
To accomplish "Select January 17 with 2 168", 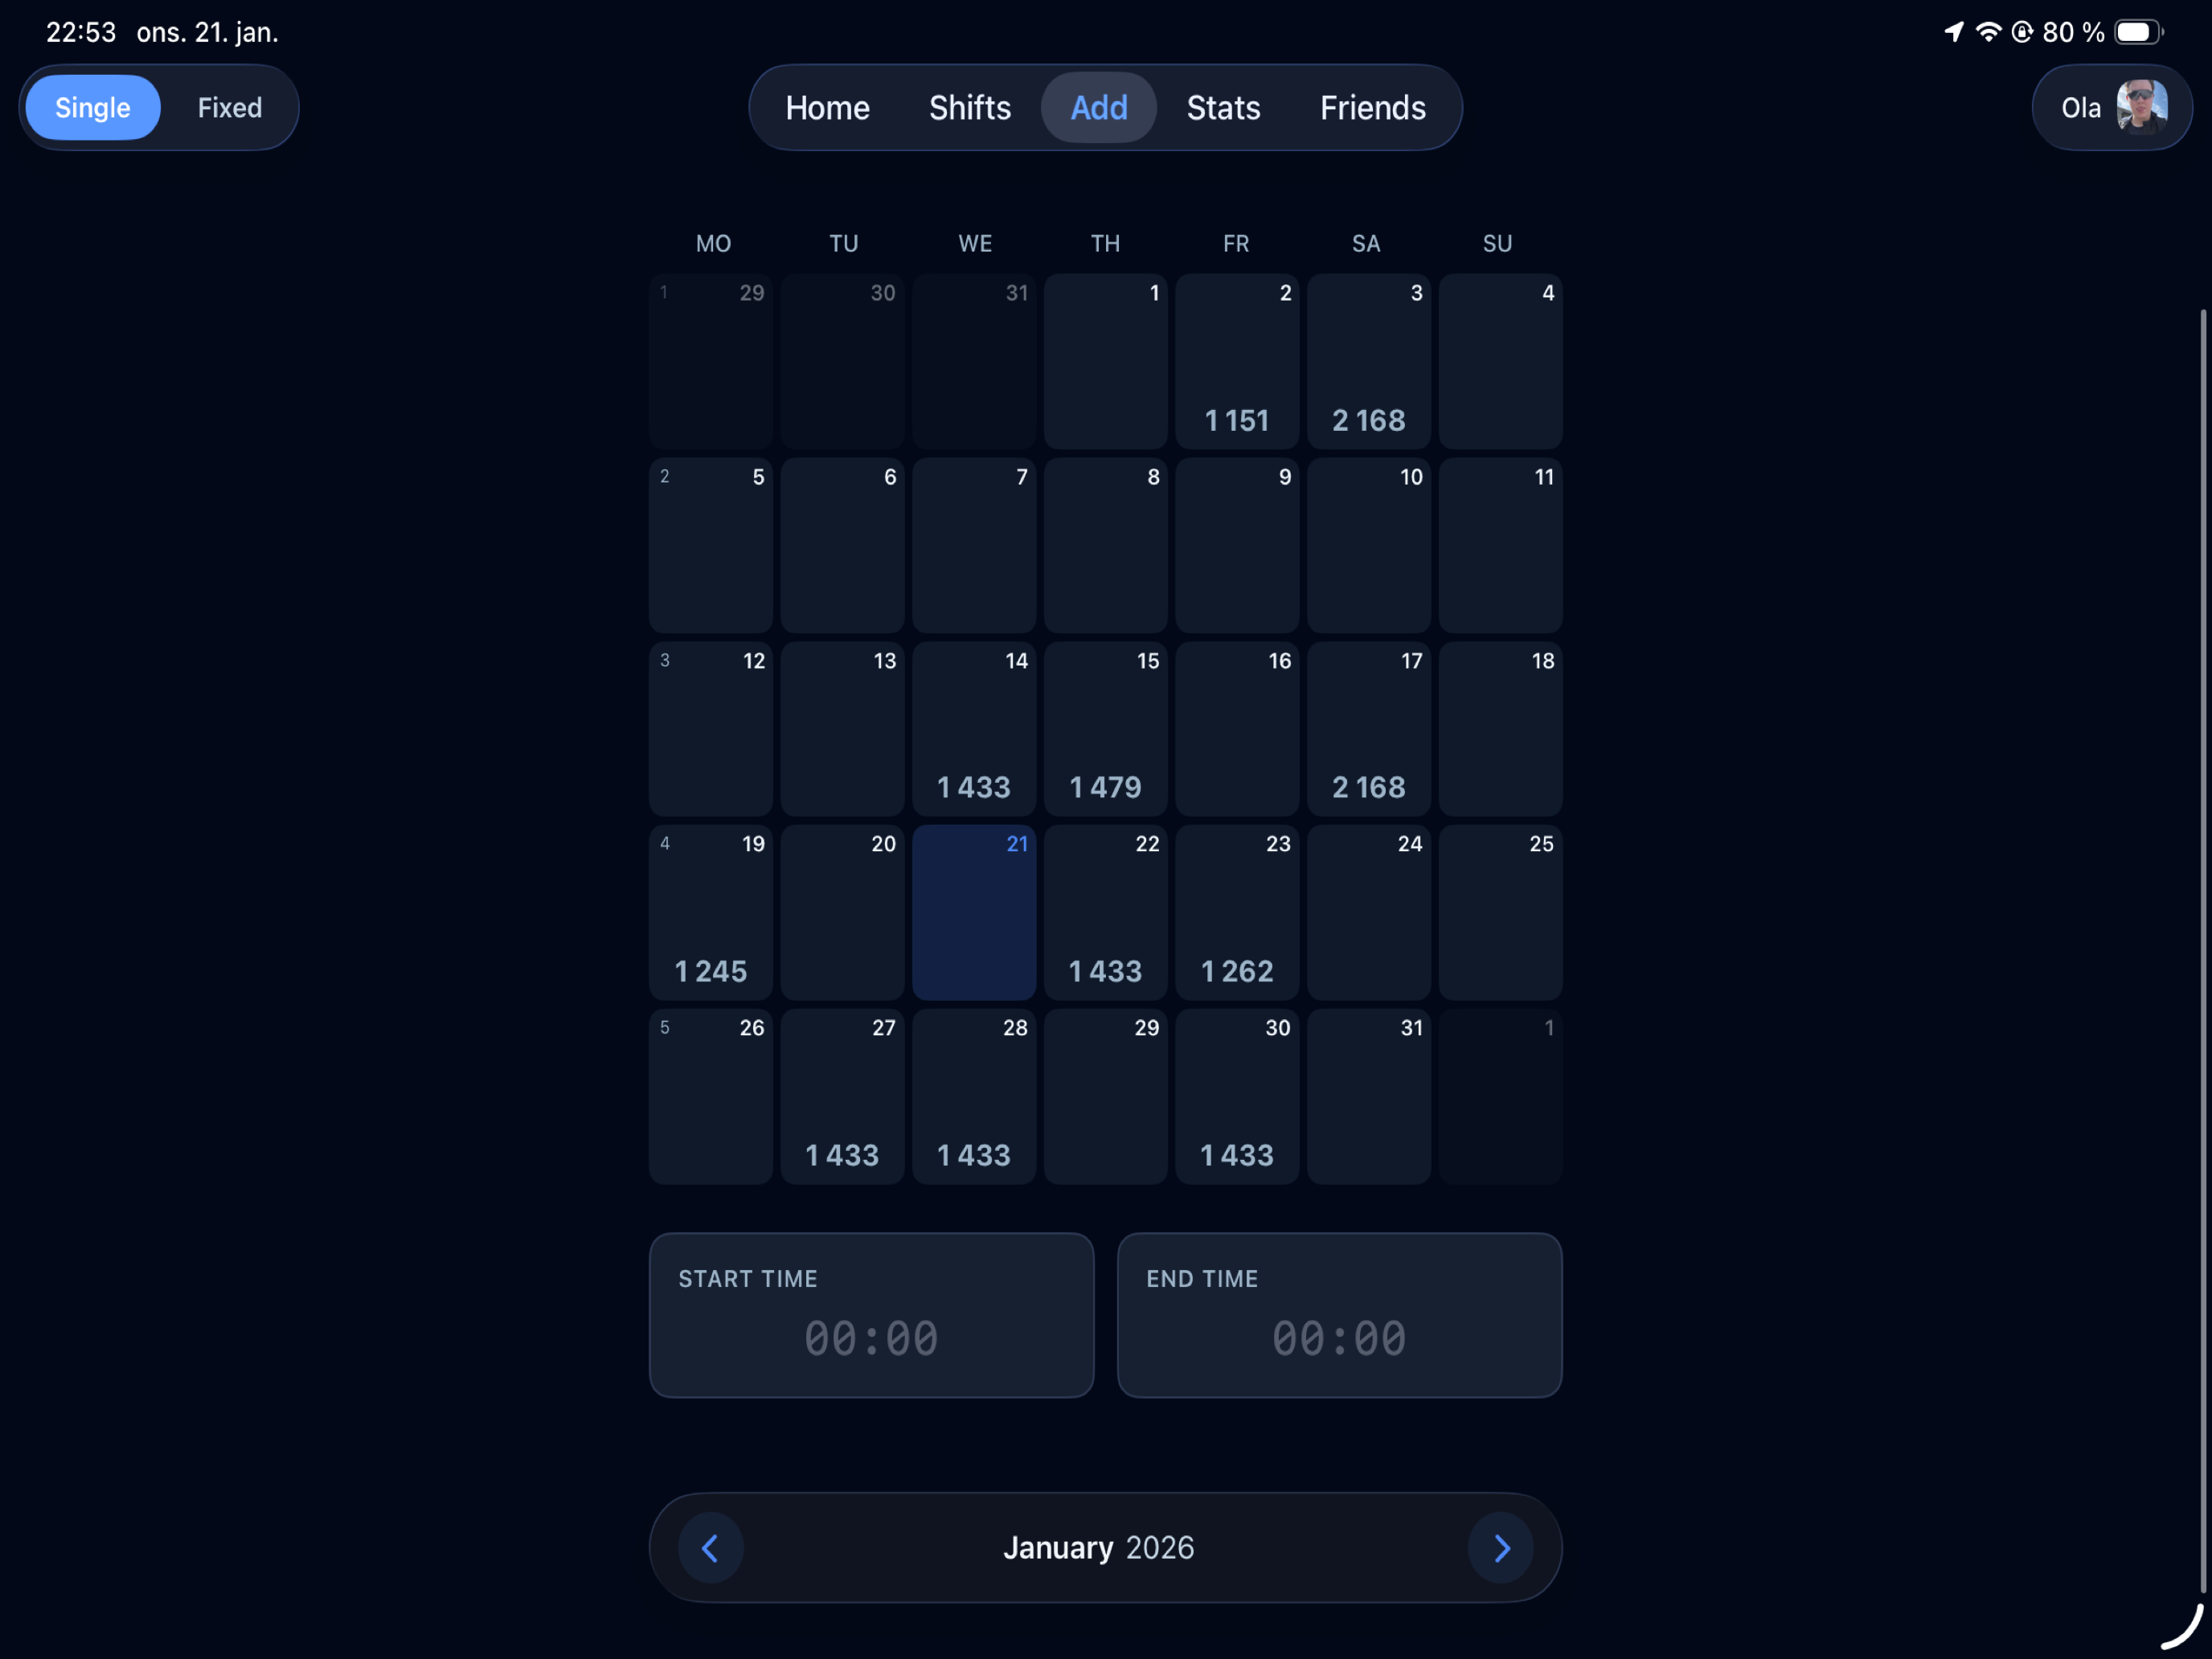I will click(1369, 729).
